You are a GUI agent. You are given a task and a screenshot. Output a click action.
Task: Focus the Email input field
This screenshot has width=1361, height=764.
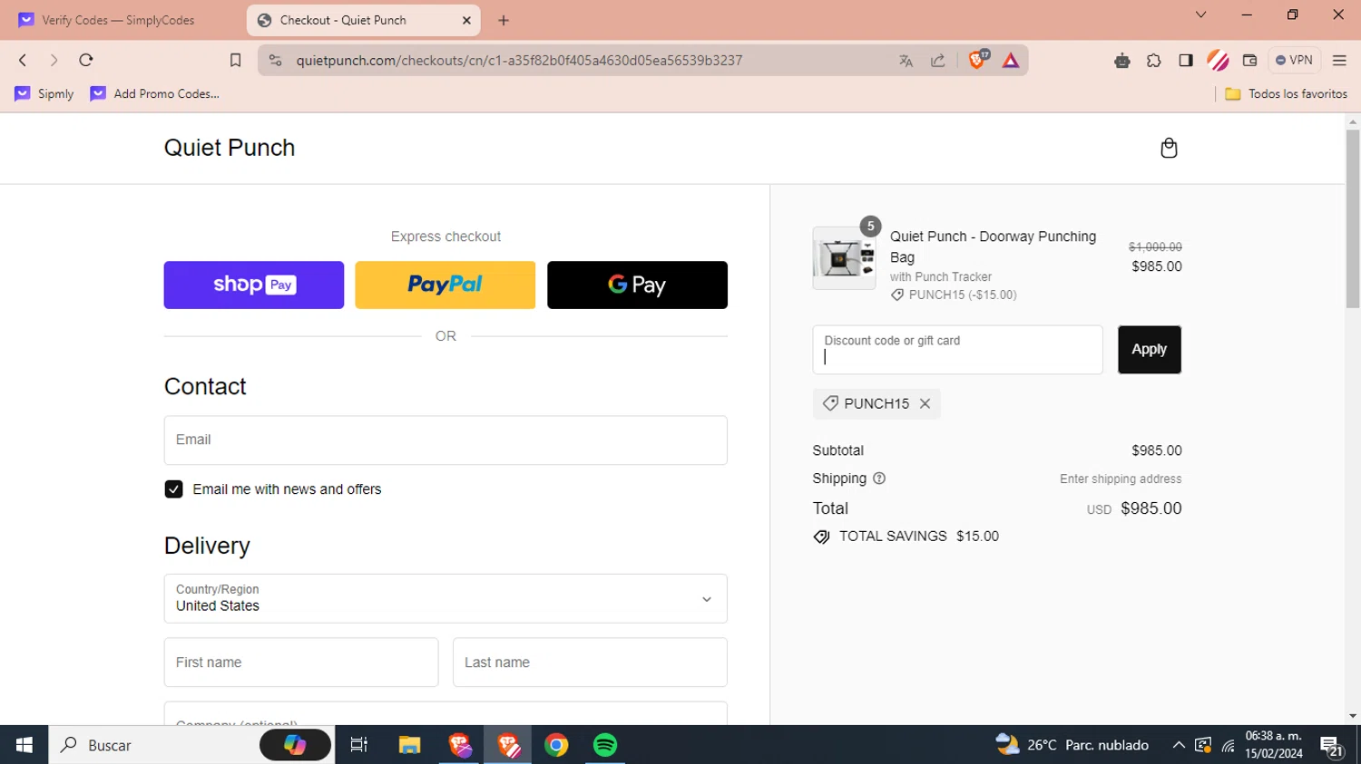click(x=446, y=440)
